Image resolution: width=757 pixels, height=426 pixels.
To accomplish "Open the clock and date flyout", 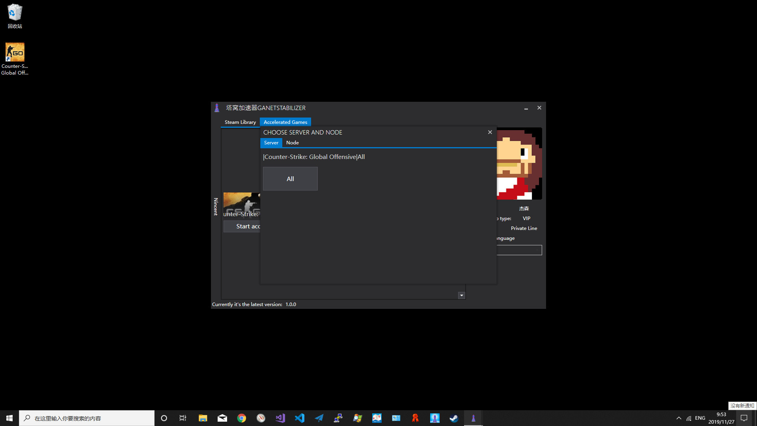I will click(x=721, y=418).
